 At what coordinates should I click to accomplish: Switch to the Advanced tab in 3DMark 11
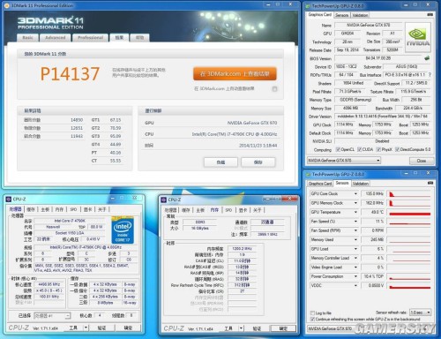[x=56, y=38]
